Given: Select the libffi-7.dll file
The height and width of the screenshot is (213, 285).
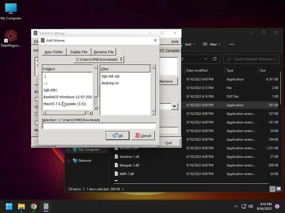Looking at the screenshot, I should pyautogui.click(x=127, y=174).
